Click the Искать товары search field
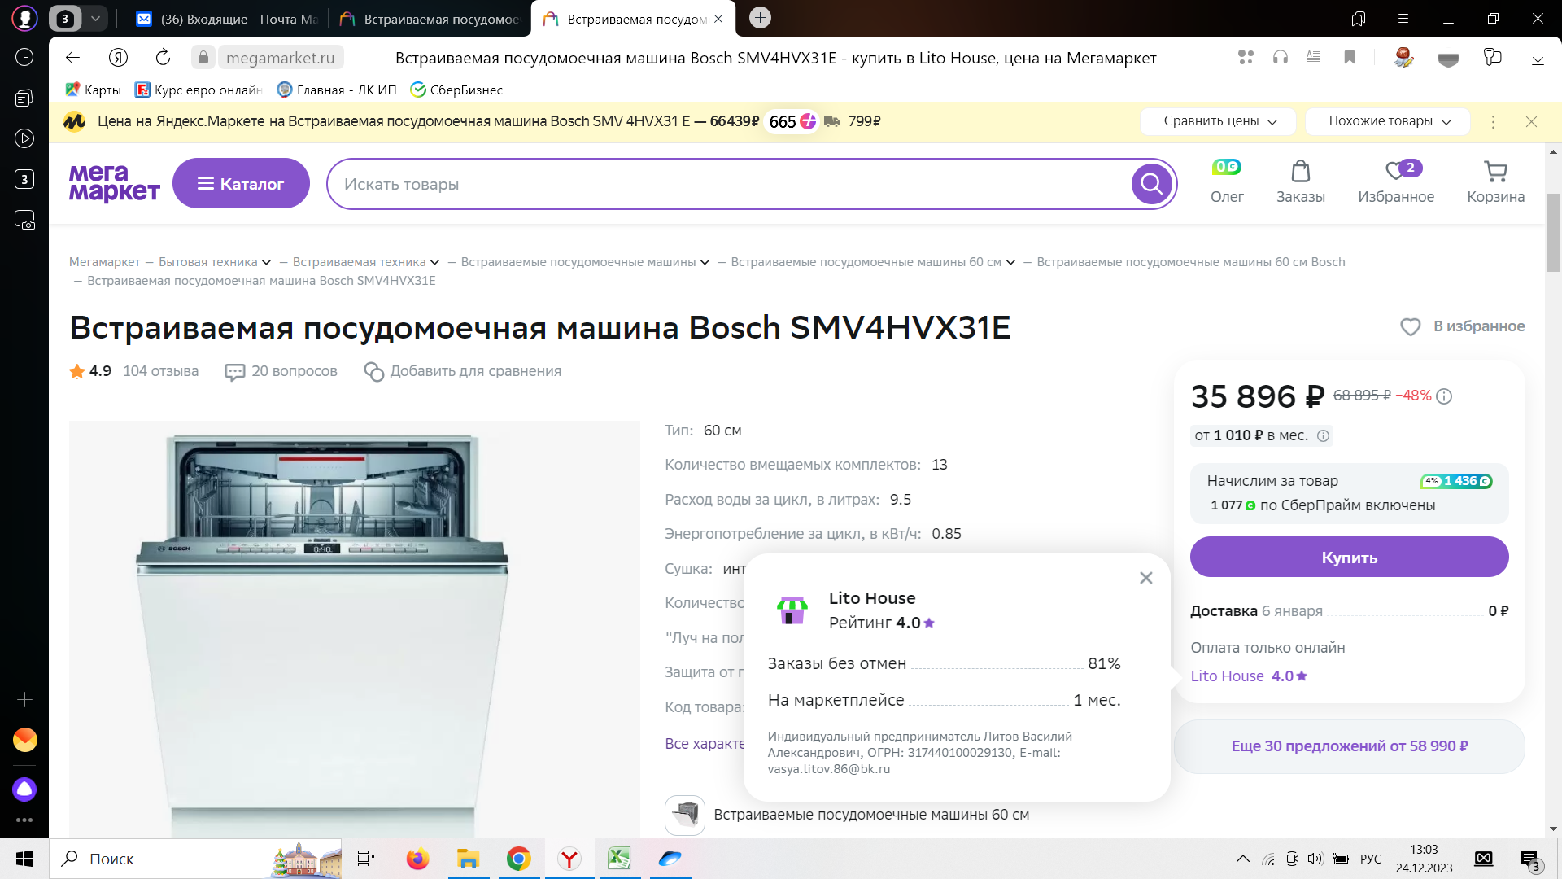Screen dimensions: 1562x879 [728, 184]
